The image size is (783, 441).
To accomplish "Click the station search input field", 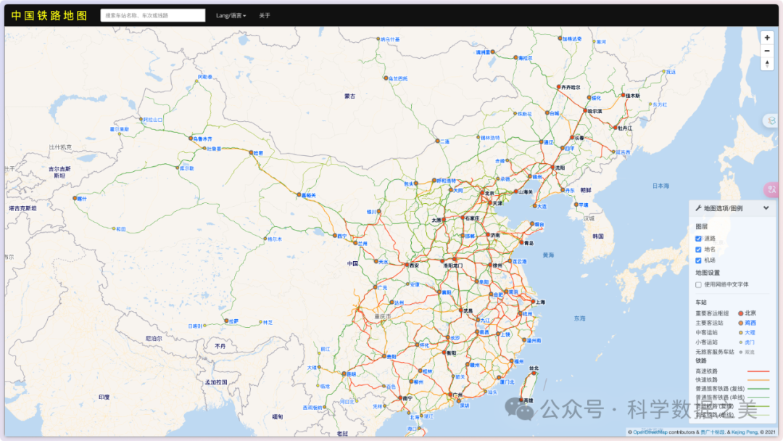I will (x=152, y=15).
